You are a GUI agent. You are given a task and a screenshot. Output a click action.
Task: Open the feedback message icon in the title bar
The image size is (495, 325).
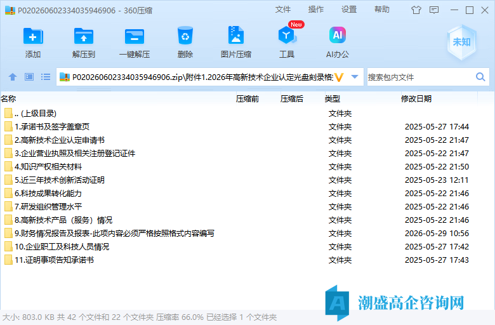click(x=434, y=10)
